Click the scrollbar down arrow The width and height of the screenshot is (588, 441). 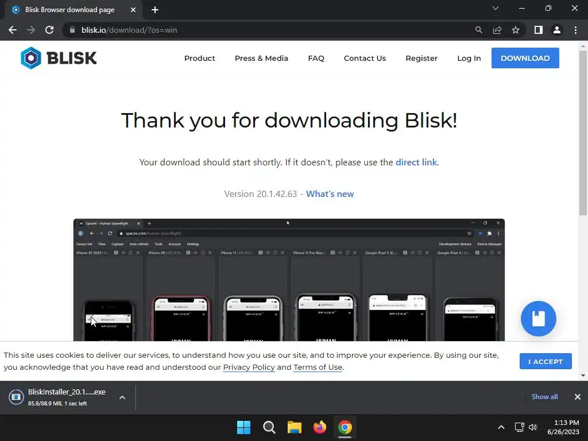[583, 376]
